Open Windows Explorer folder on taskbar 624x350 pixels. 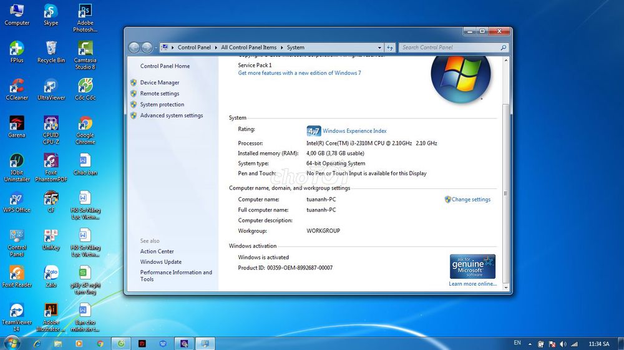point(57,344)
